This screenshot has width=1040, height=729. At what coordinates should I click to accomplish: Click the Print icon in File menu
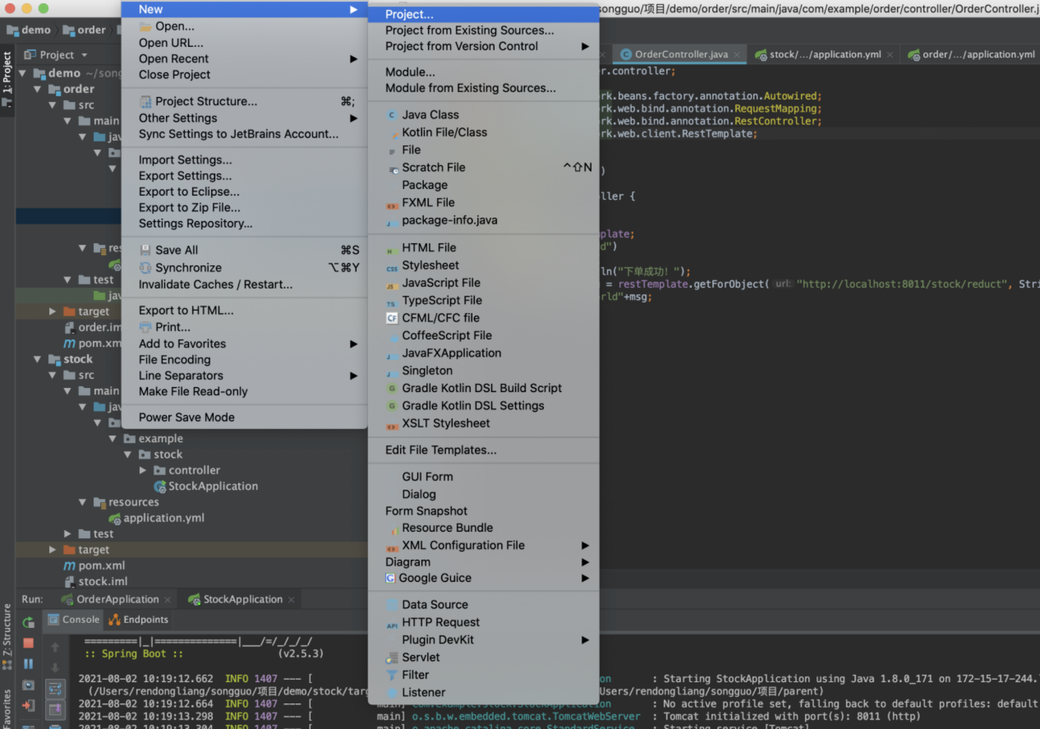pyautogui.click(x=145, y=327)
